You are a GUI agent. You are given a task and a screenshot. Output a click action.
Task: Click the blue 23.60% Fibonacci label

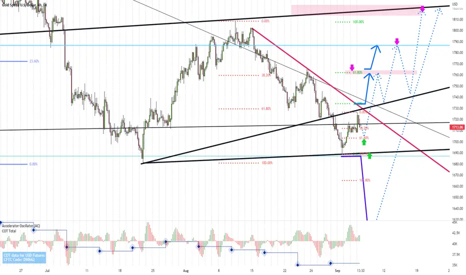point(34,61)
